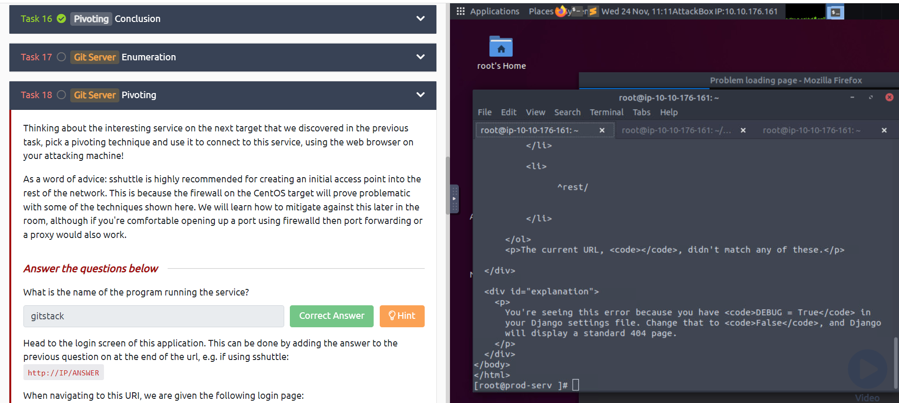Toggle Task 18 completion circle
Screen dimensions: 899x403
pyautogui.click(x=61, y=95)
